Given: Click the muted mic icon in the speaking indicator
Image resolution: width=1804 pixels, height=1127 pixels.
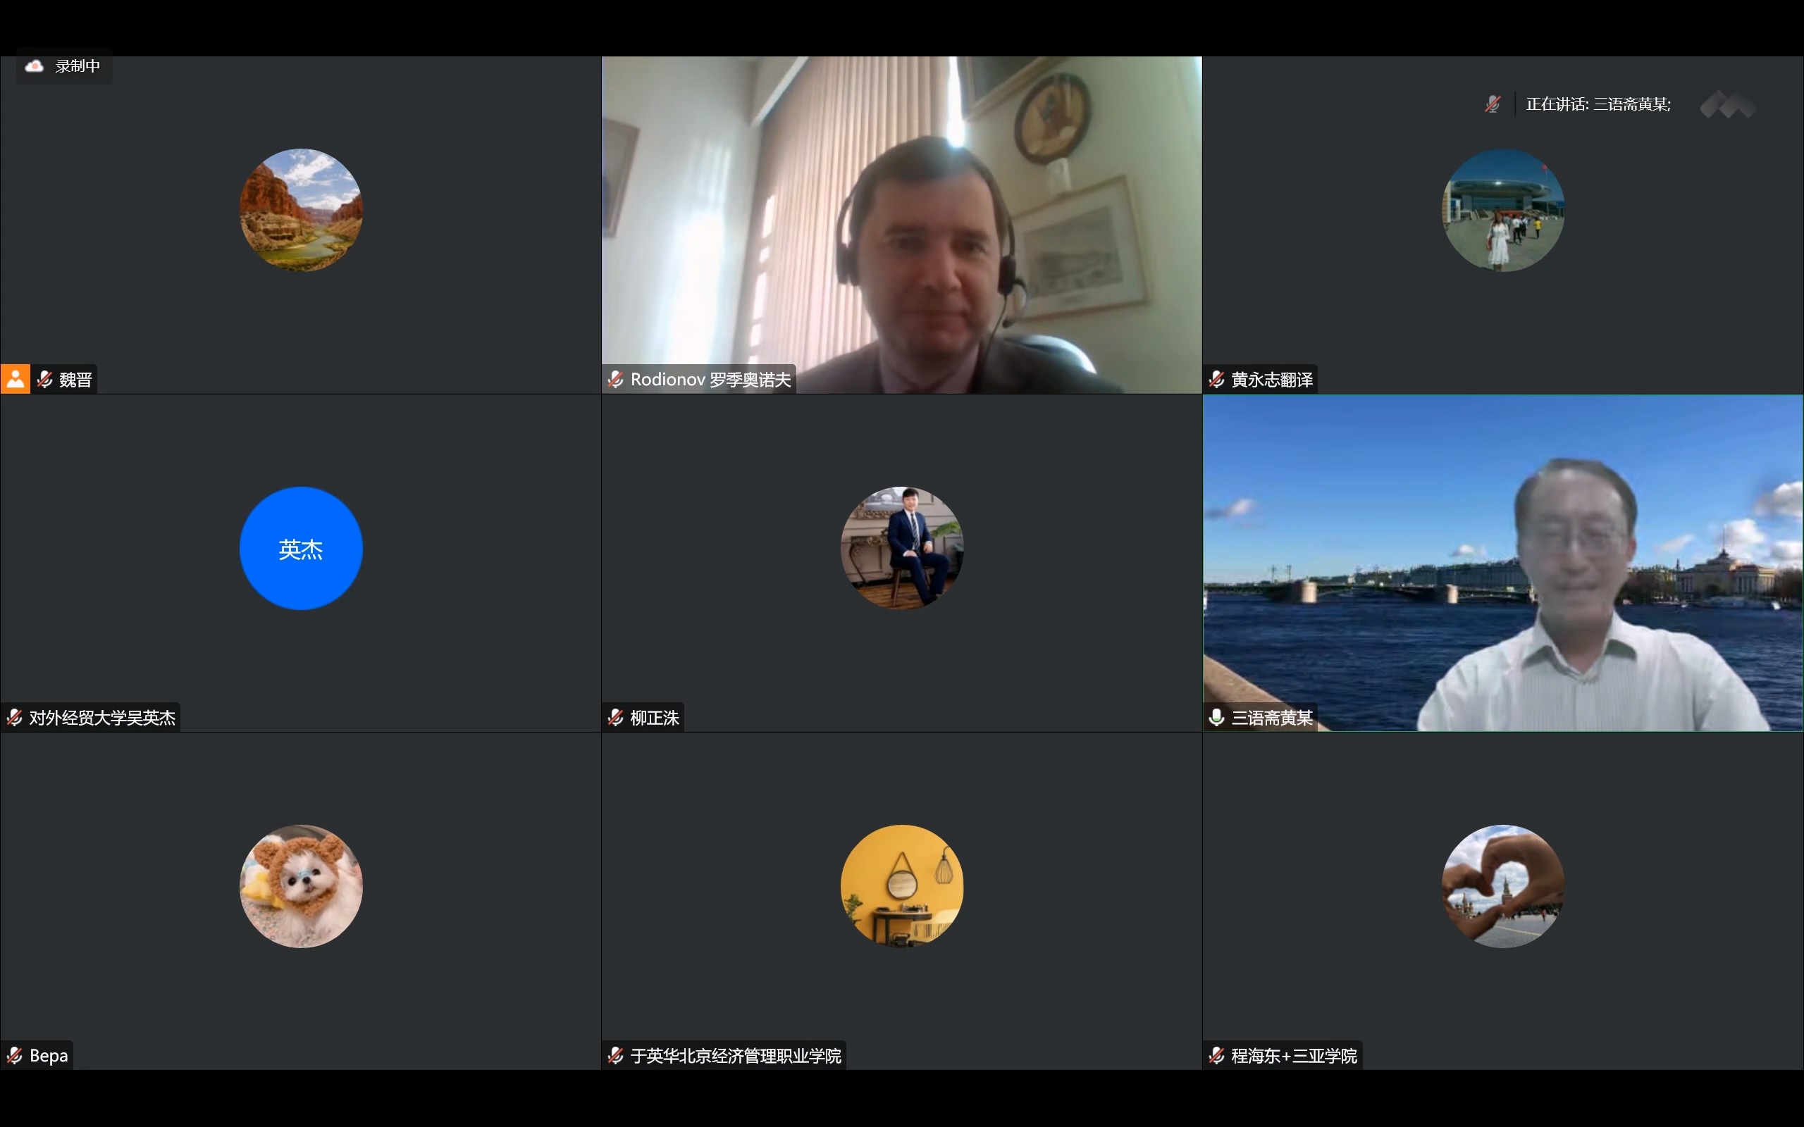Looking at the screenshot, I should point(1493,104).
